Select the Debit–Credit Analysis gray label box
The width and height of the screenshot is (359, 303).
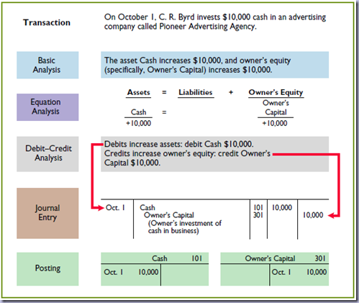pos(47,154)
